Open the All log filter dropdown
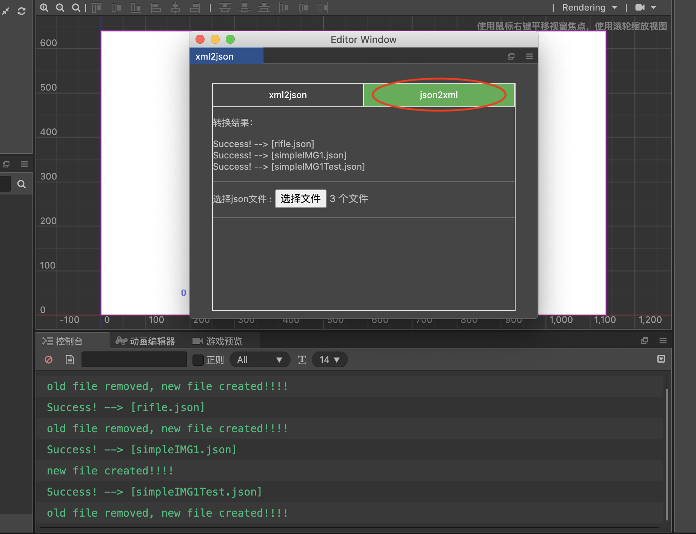Viewport: 696px width, 534px height. pyautogui.click(x=260, y=359)
